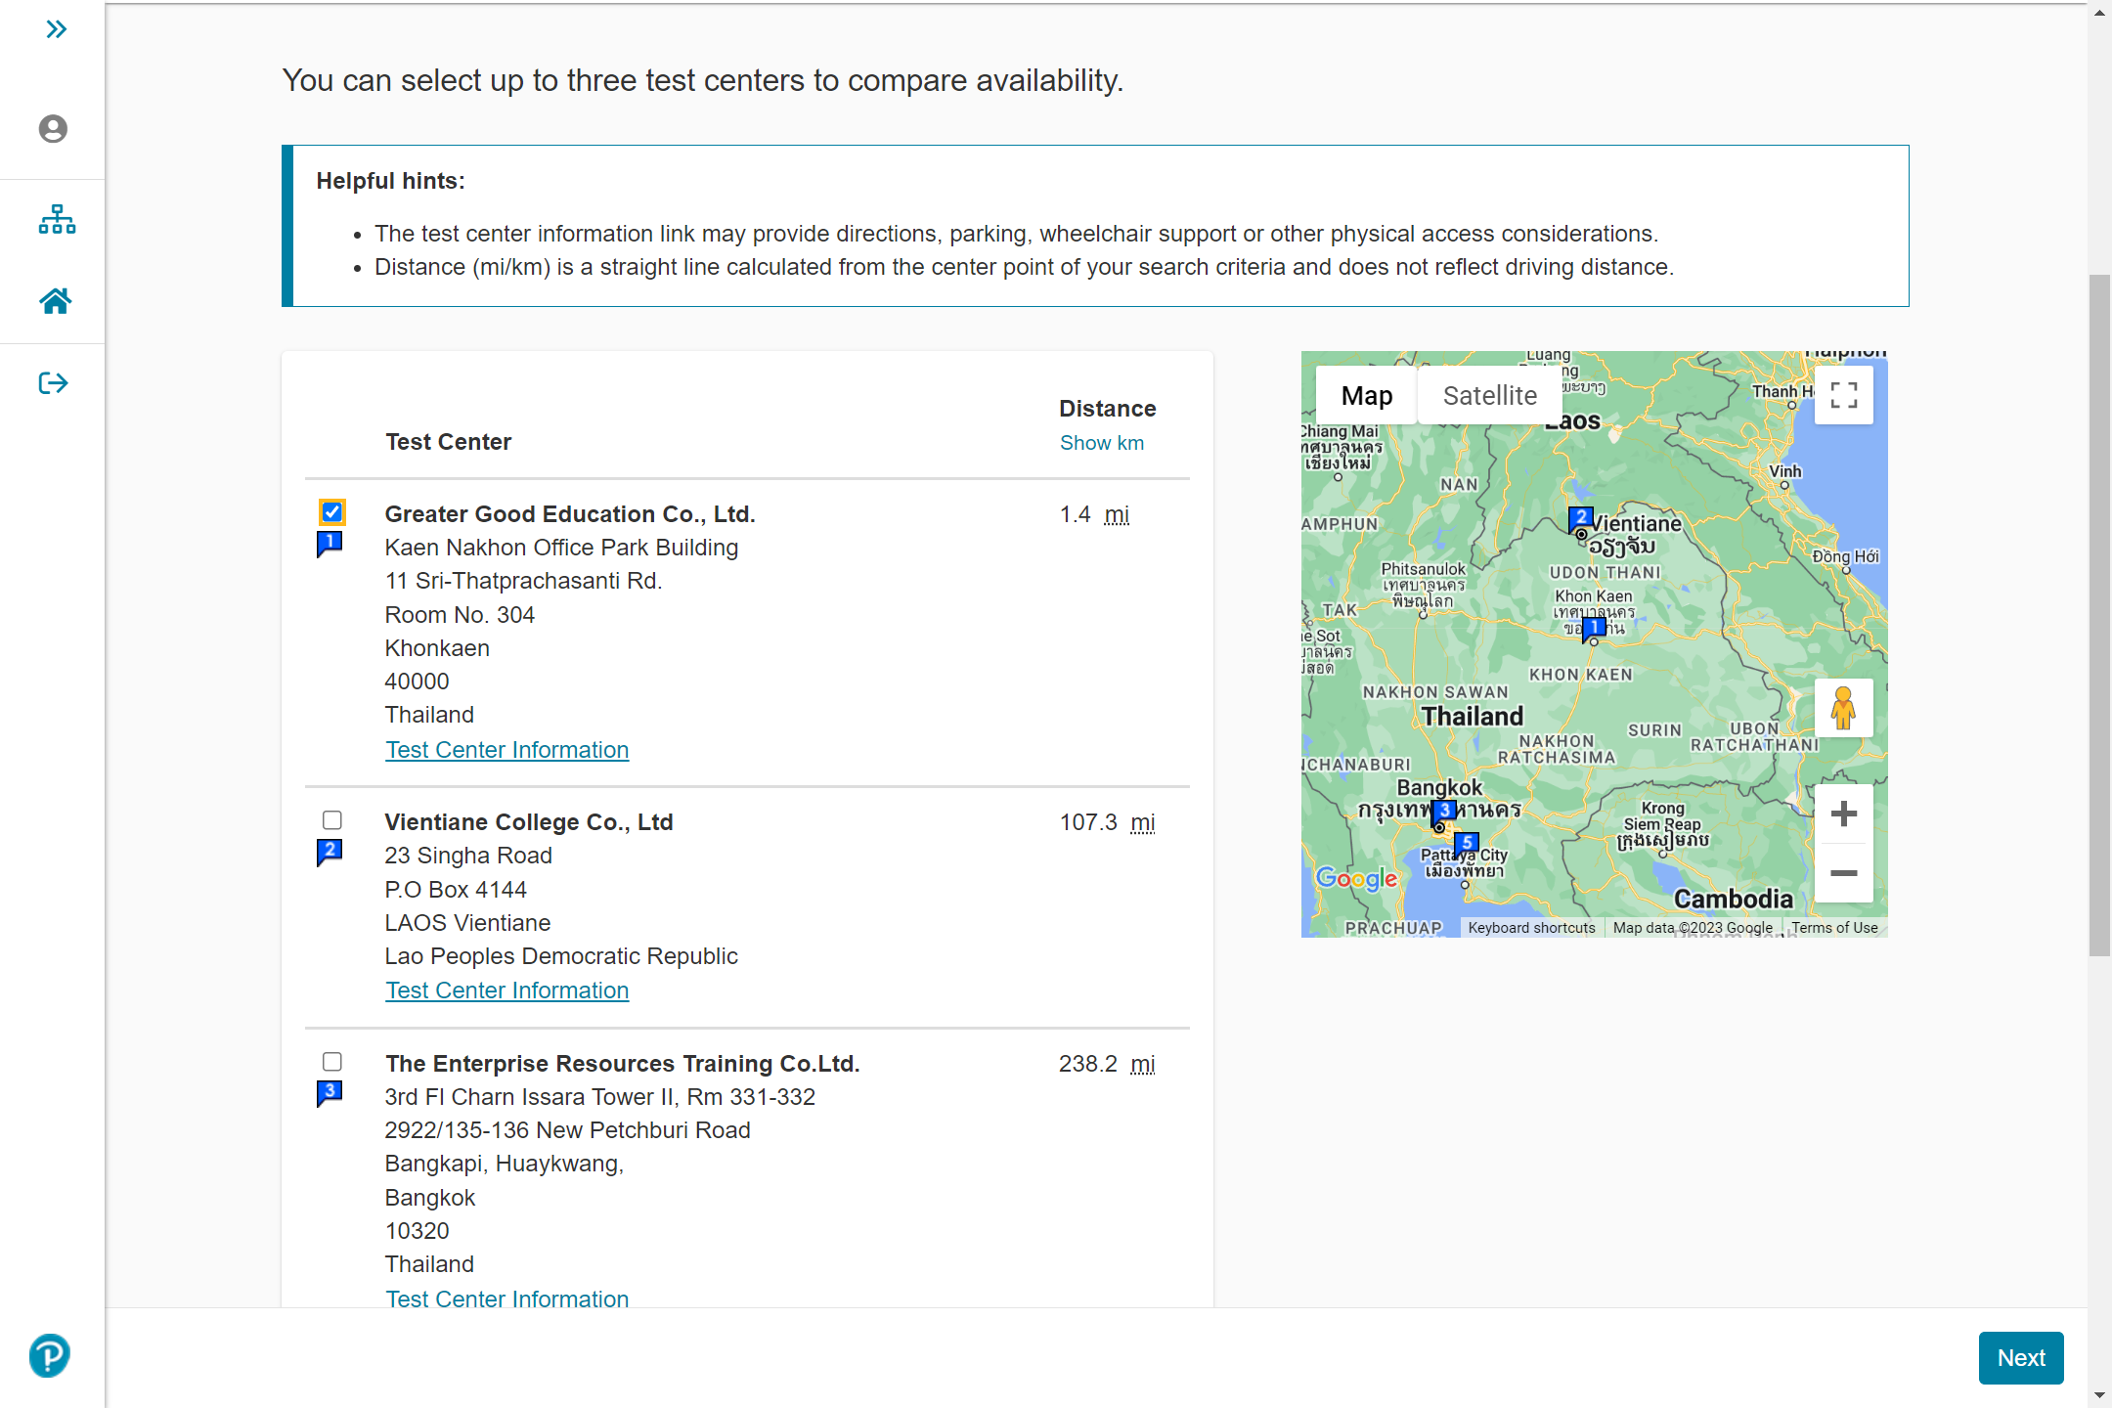Image resolution: width=2112 pixels, height=1408 pixels.
Task: Select Vientiane College Co. checkbox
Action: coord(332,820)
